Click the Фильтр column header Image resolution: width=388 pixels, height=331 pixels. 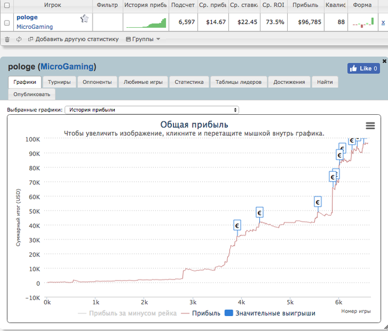(107, 5)
